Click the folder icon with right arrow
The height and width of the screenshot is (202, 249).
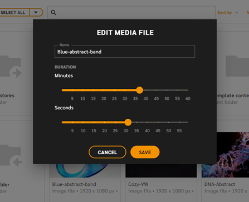click(11, 67)
